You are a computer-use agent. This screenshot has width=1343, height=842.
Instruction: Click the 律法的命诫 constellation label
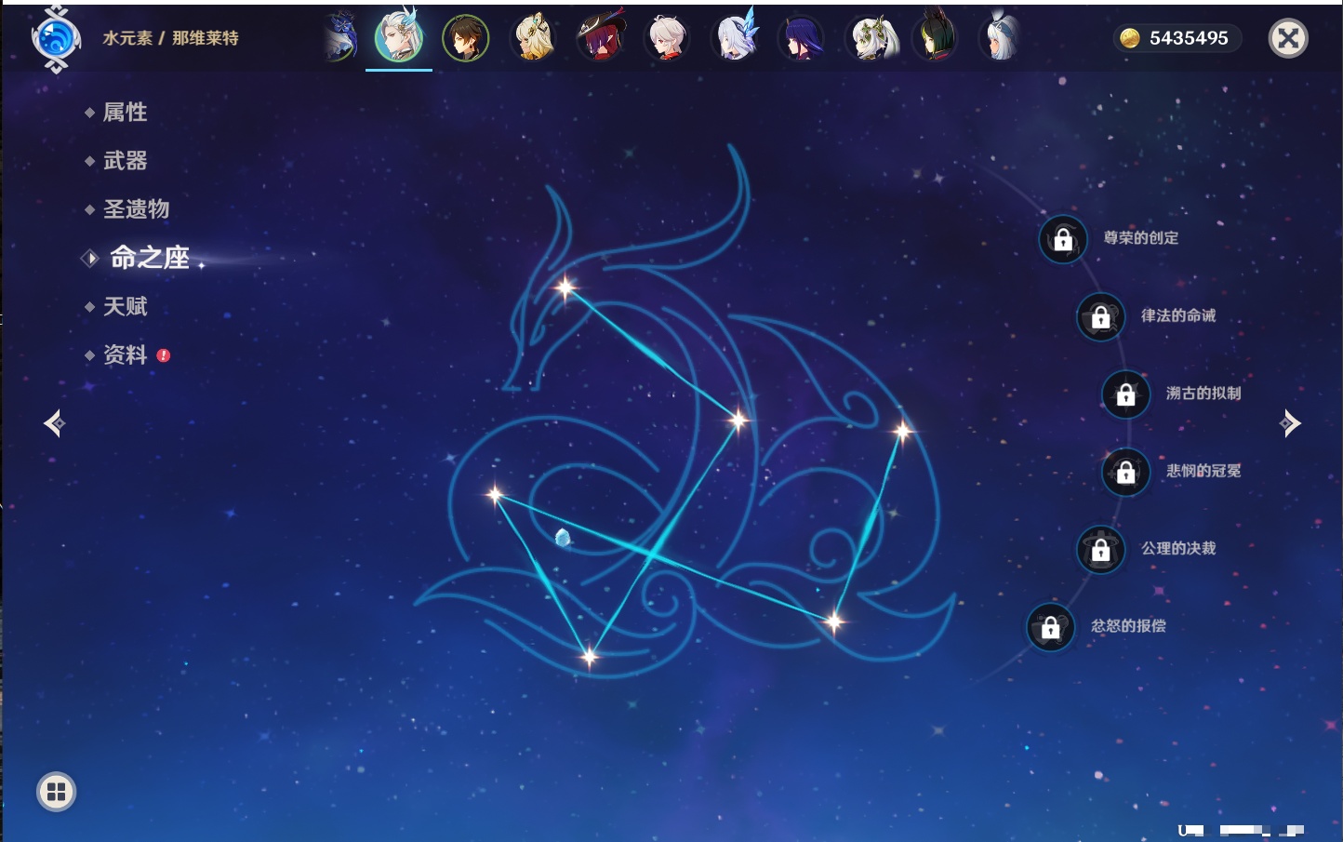[1178, 315]
